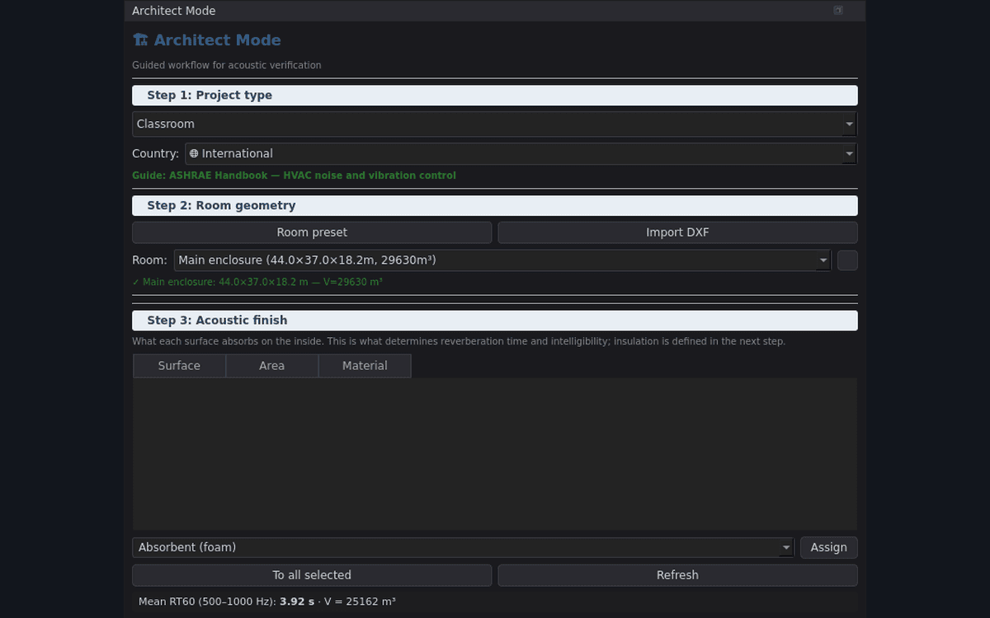Click the 'What each surface absorbs' description text
This screenshot has height=618, width=990.
click(x=459, y=341)
